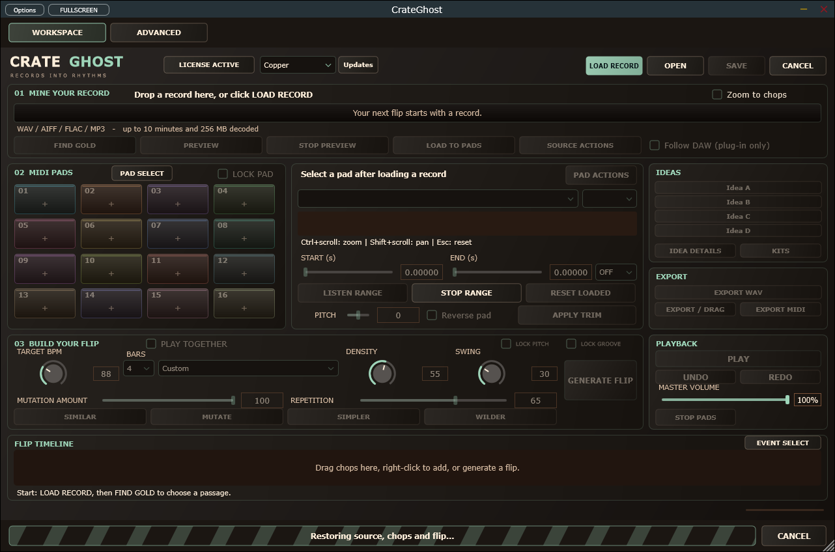Viewport: 835px width, 552px height.
Task: Click the OPEN button
Action: (x=675, y=66)
